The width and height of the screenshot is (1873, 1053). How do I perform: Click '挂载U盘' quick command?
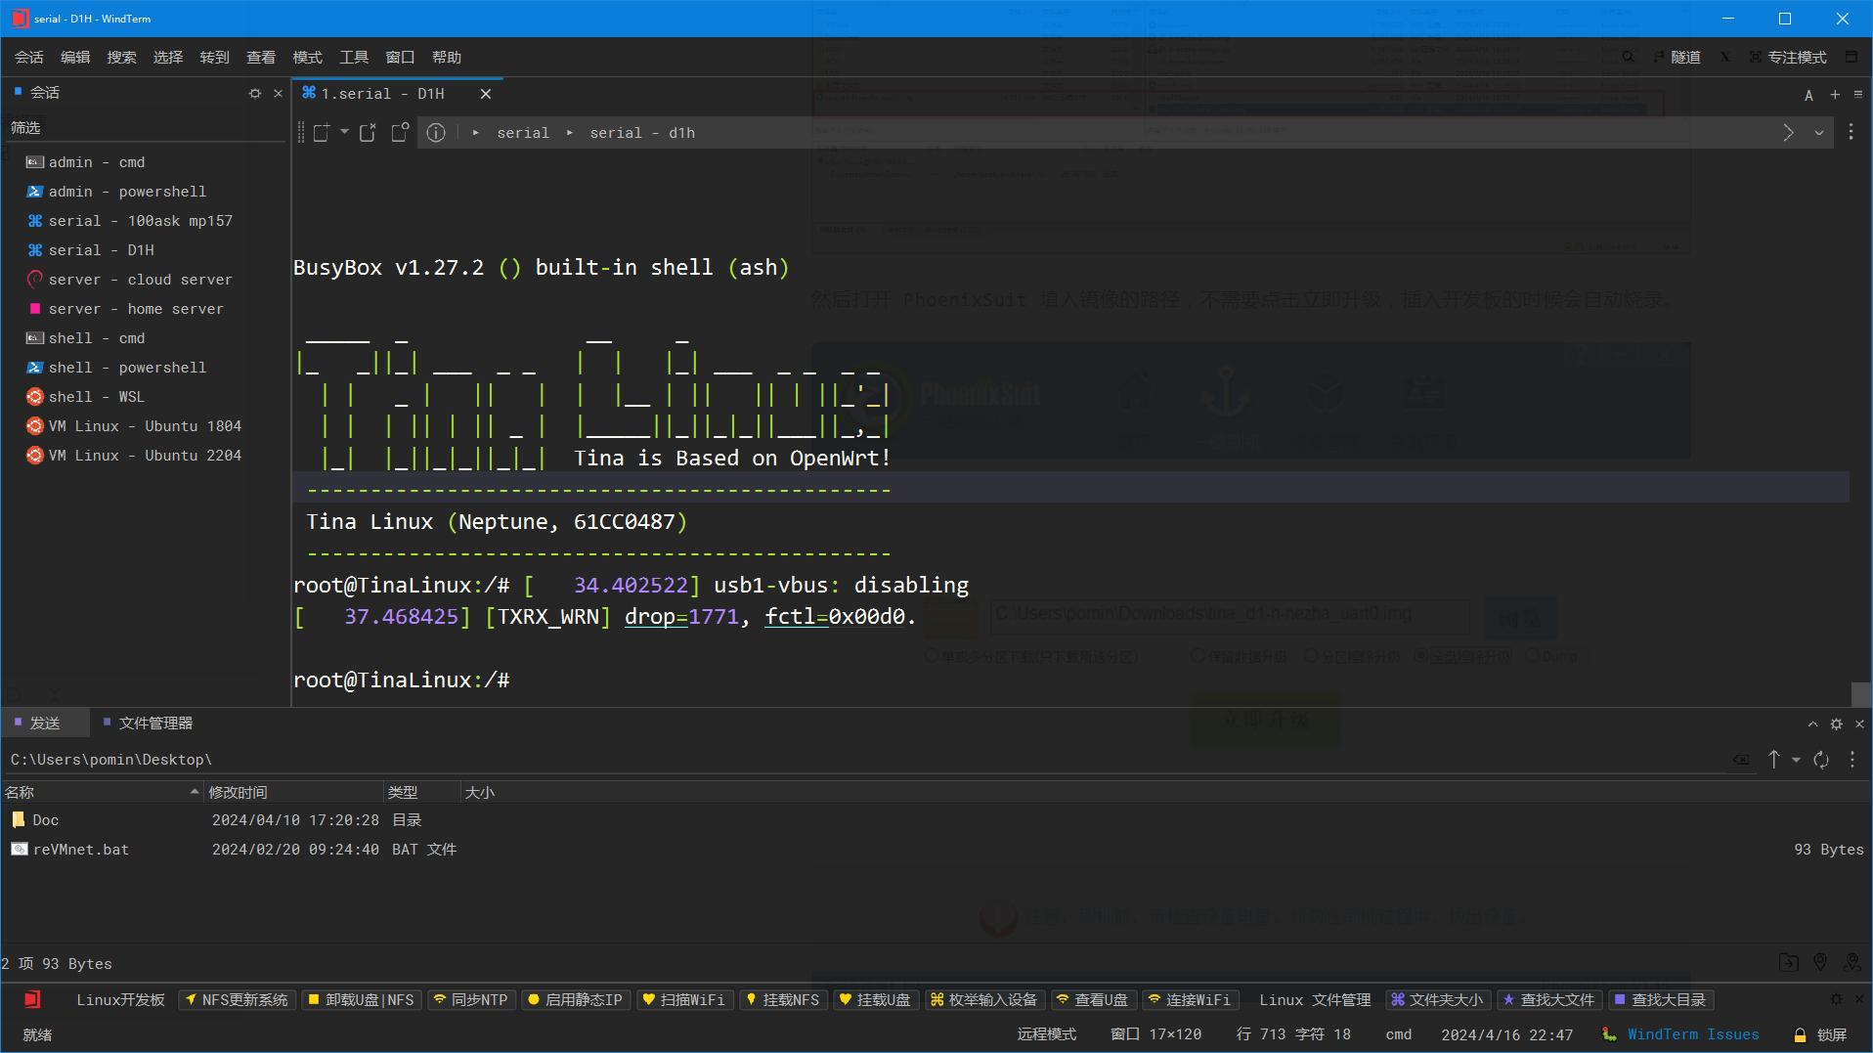pos(876,999)
